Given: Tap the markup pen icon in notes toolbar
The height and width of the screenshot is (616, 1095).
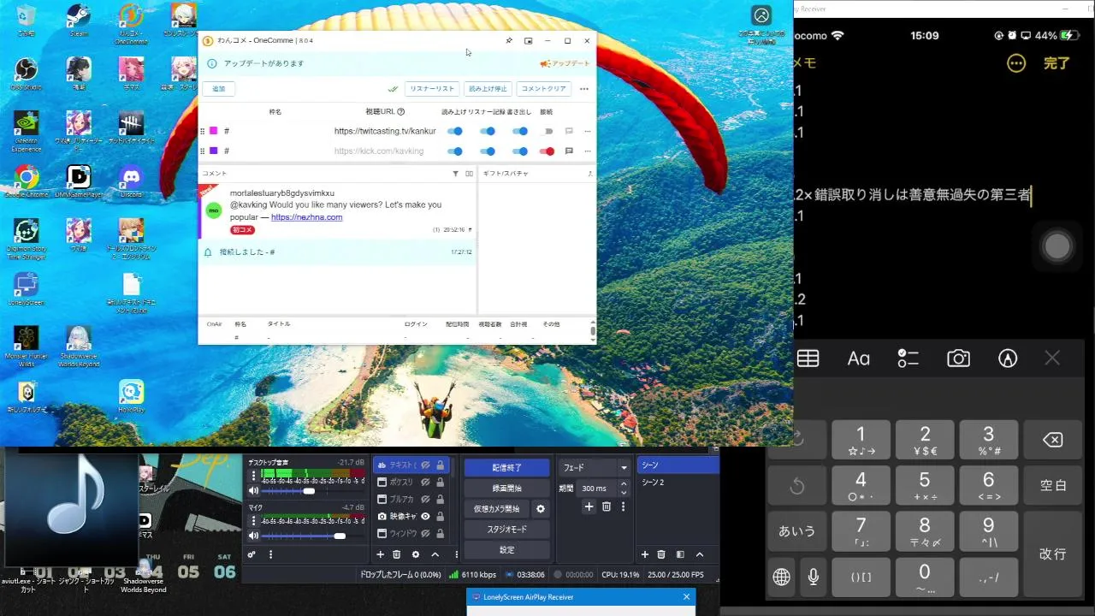Looking at the screenshot, I should 1008,358.
